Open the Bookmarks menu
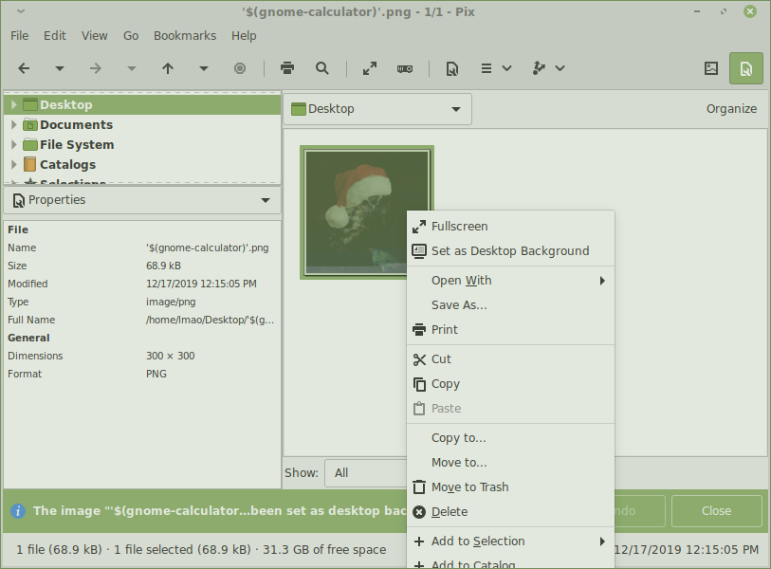771x569 pixels. (185, 36)
